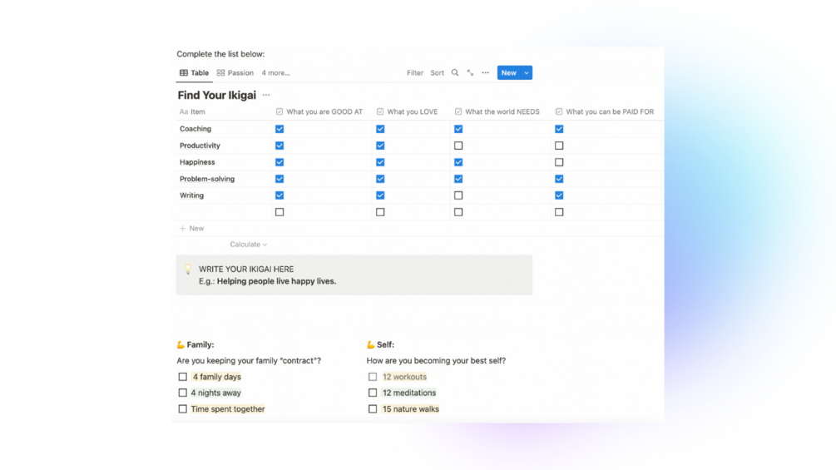The image size is (836, 470).
Task: Check the 4 nights away checkbox
Action: [183, 393]
